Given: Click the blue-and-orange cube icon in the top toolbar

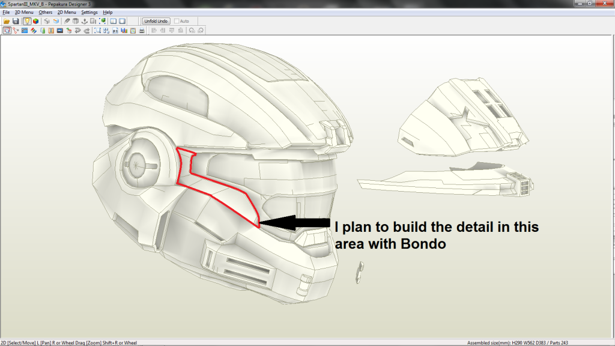Looking at the screenshot, I should point(56,21).
